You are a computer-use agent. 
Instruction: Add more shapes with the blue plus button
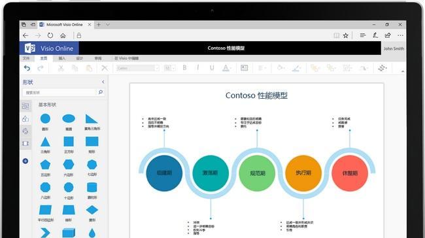(x=25, y=161)
